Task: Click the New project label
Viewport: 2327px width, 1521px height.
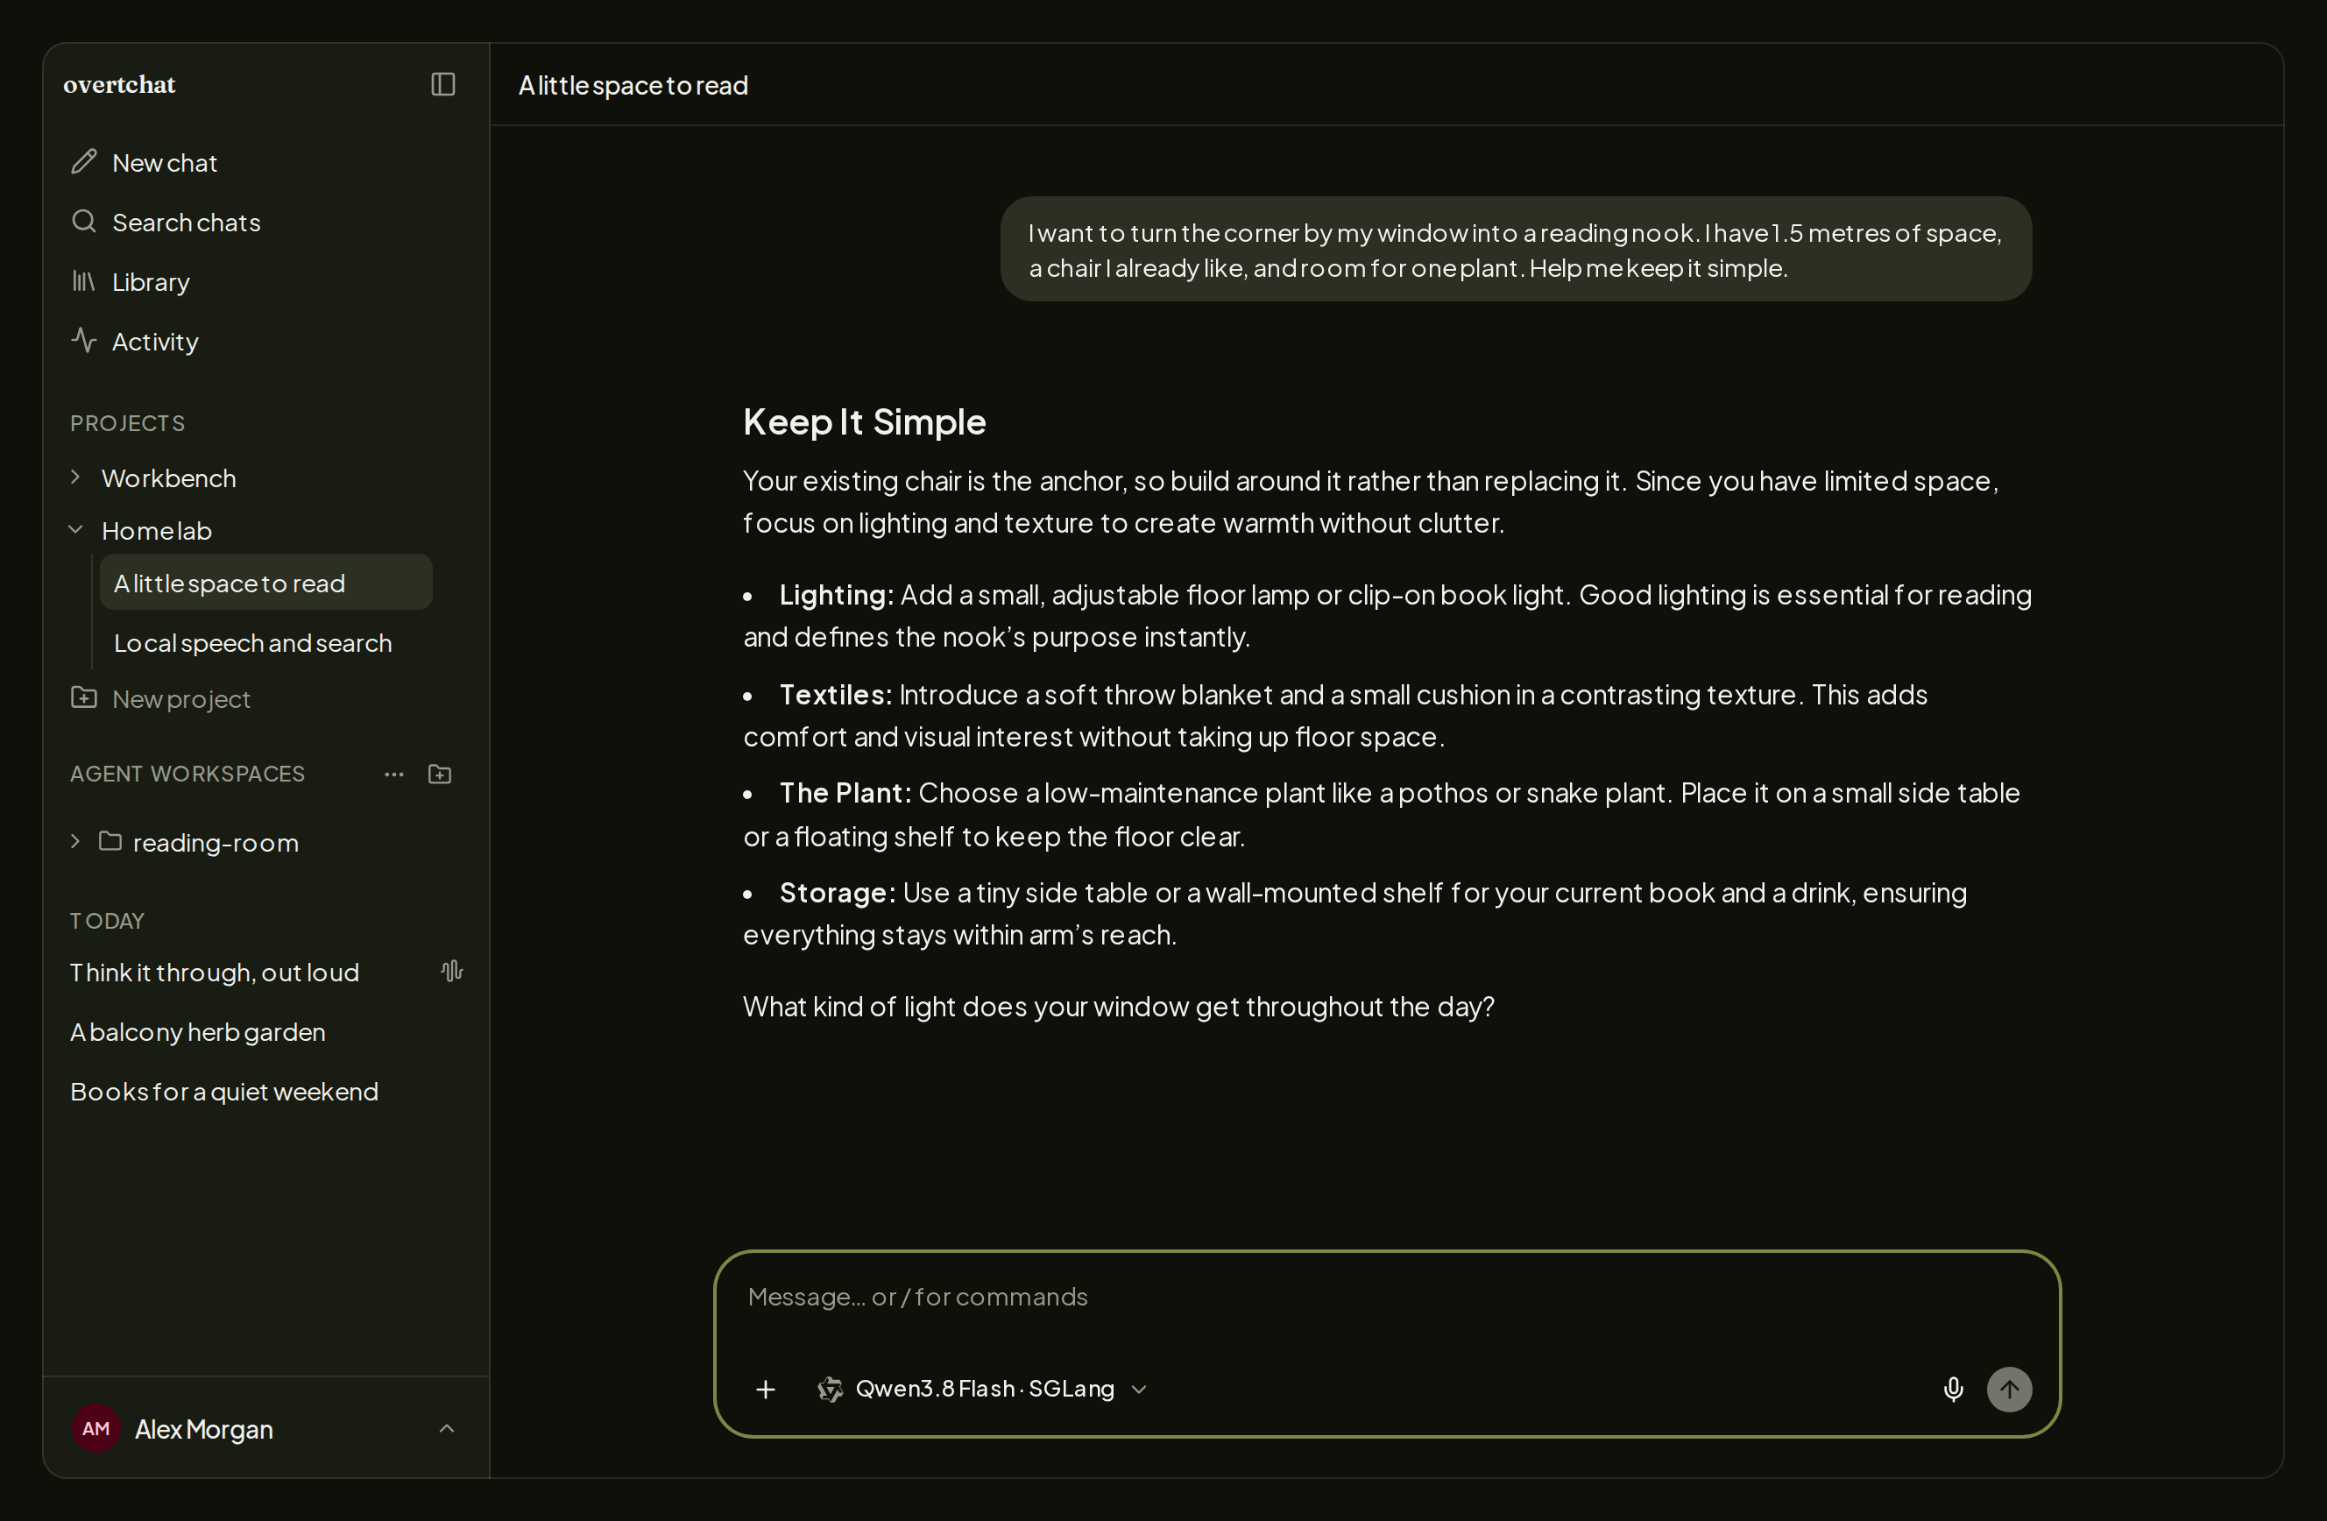Action: pos(180,699)
